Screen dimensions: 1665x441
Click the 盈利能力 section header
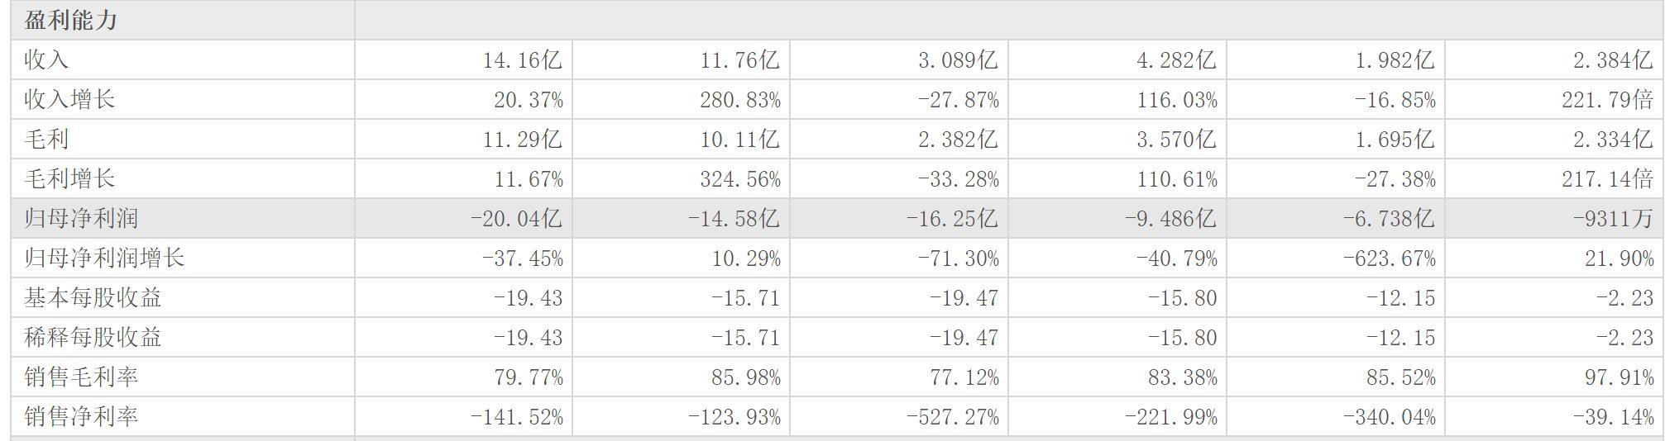(71, 20)
